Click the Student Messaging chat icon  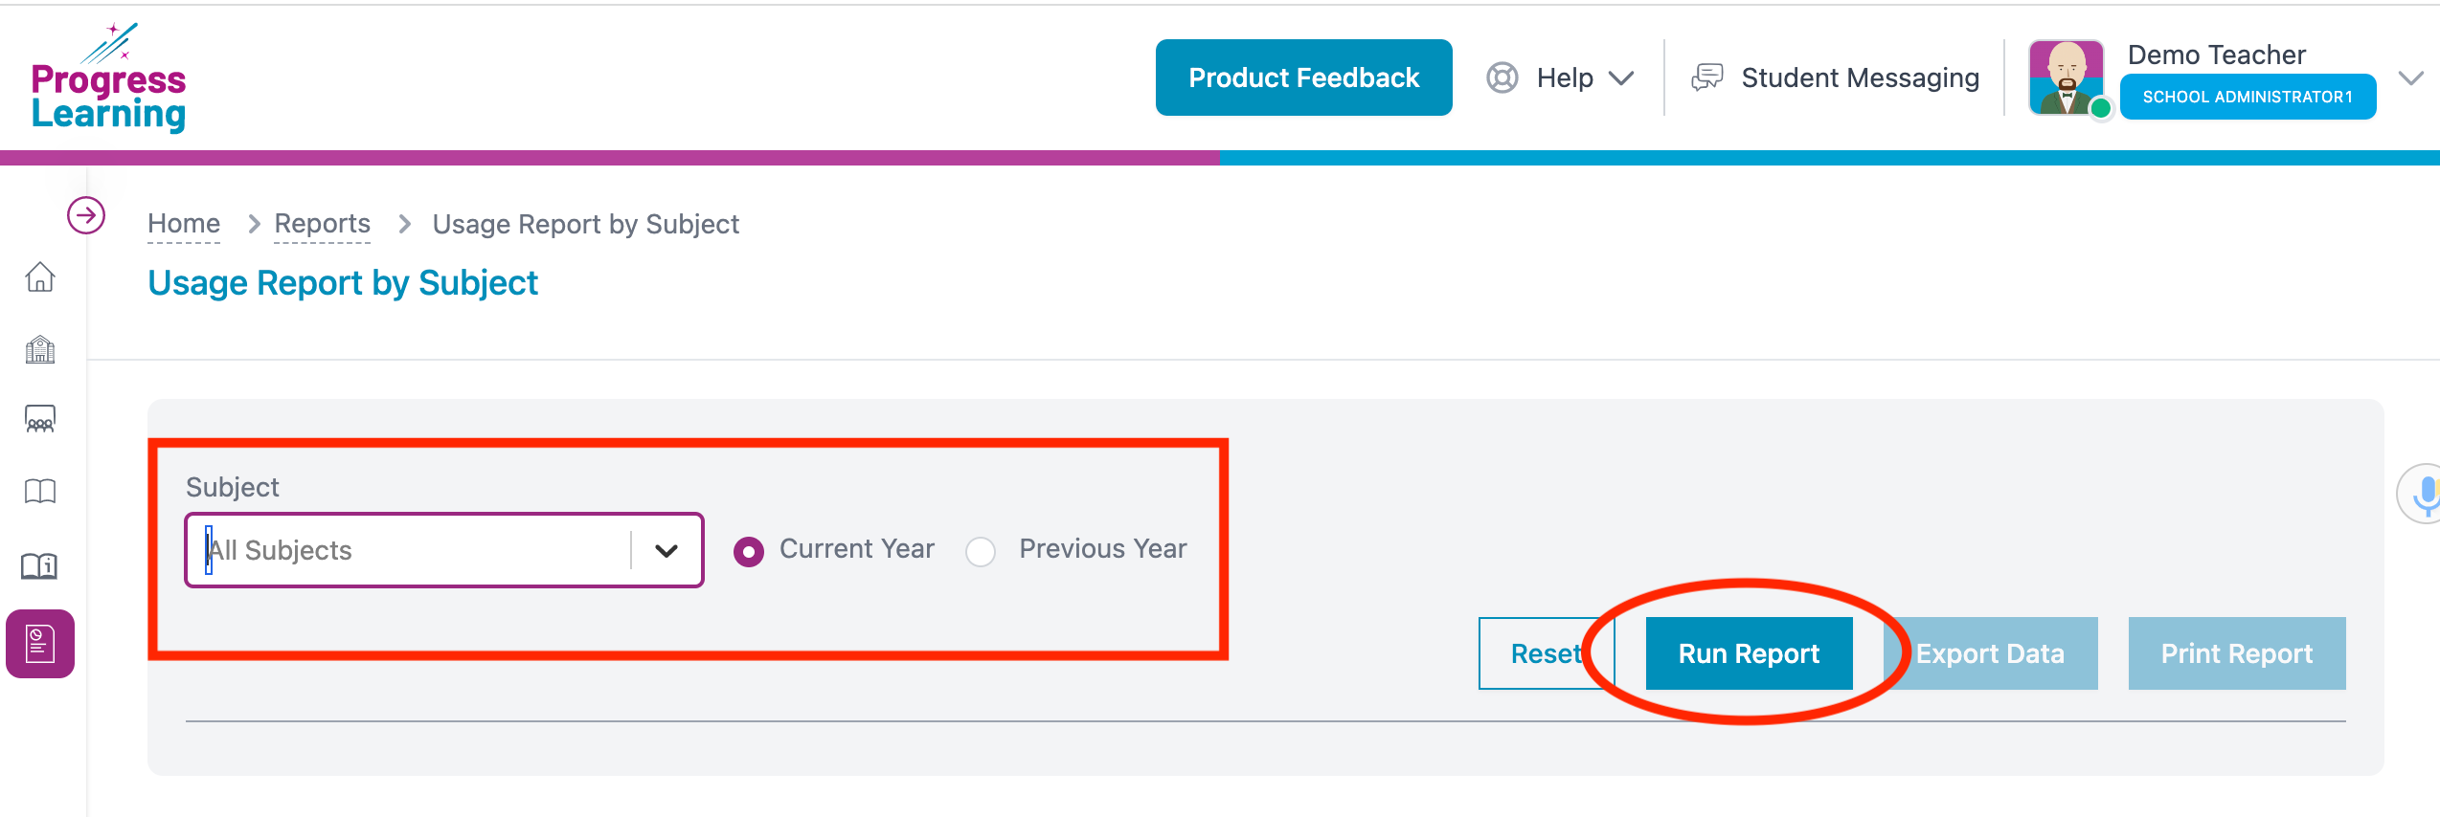point(1706,77)
